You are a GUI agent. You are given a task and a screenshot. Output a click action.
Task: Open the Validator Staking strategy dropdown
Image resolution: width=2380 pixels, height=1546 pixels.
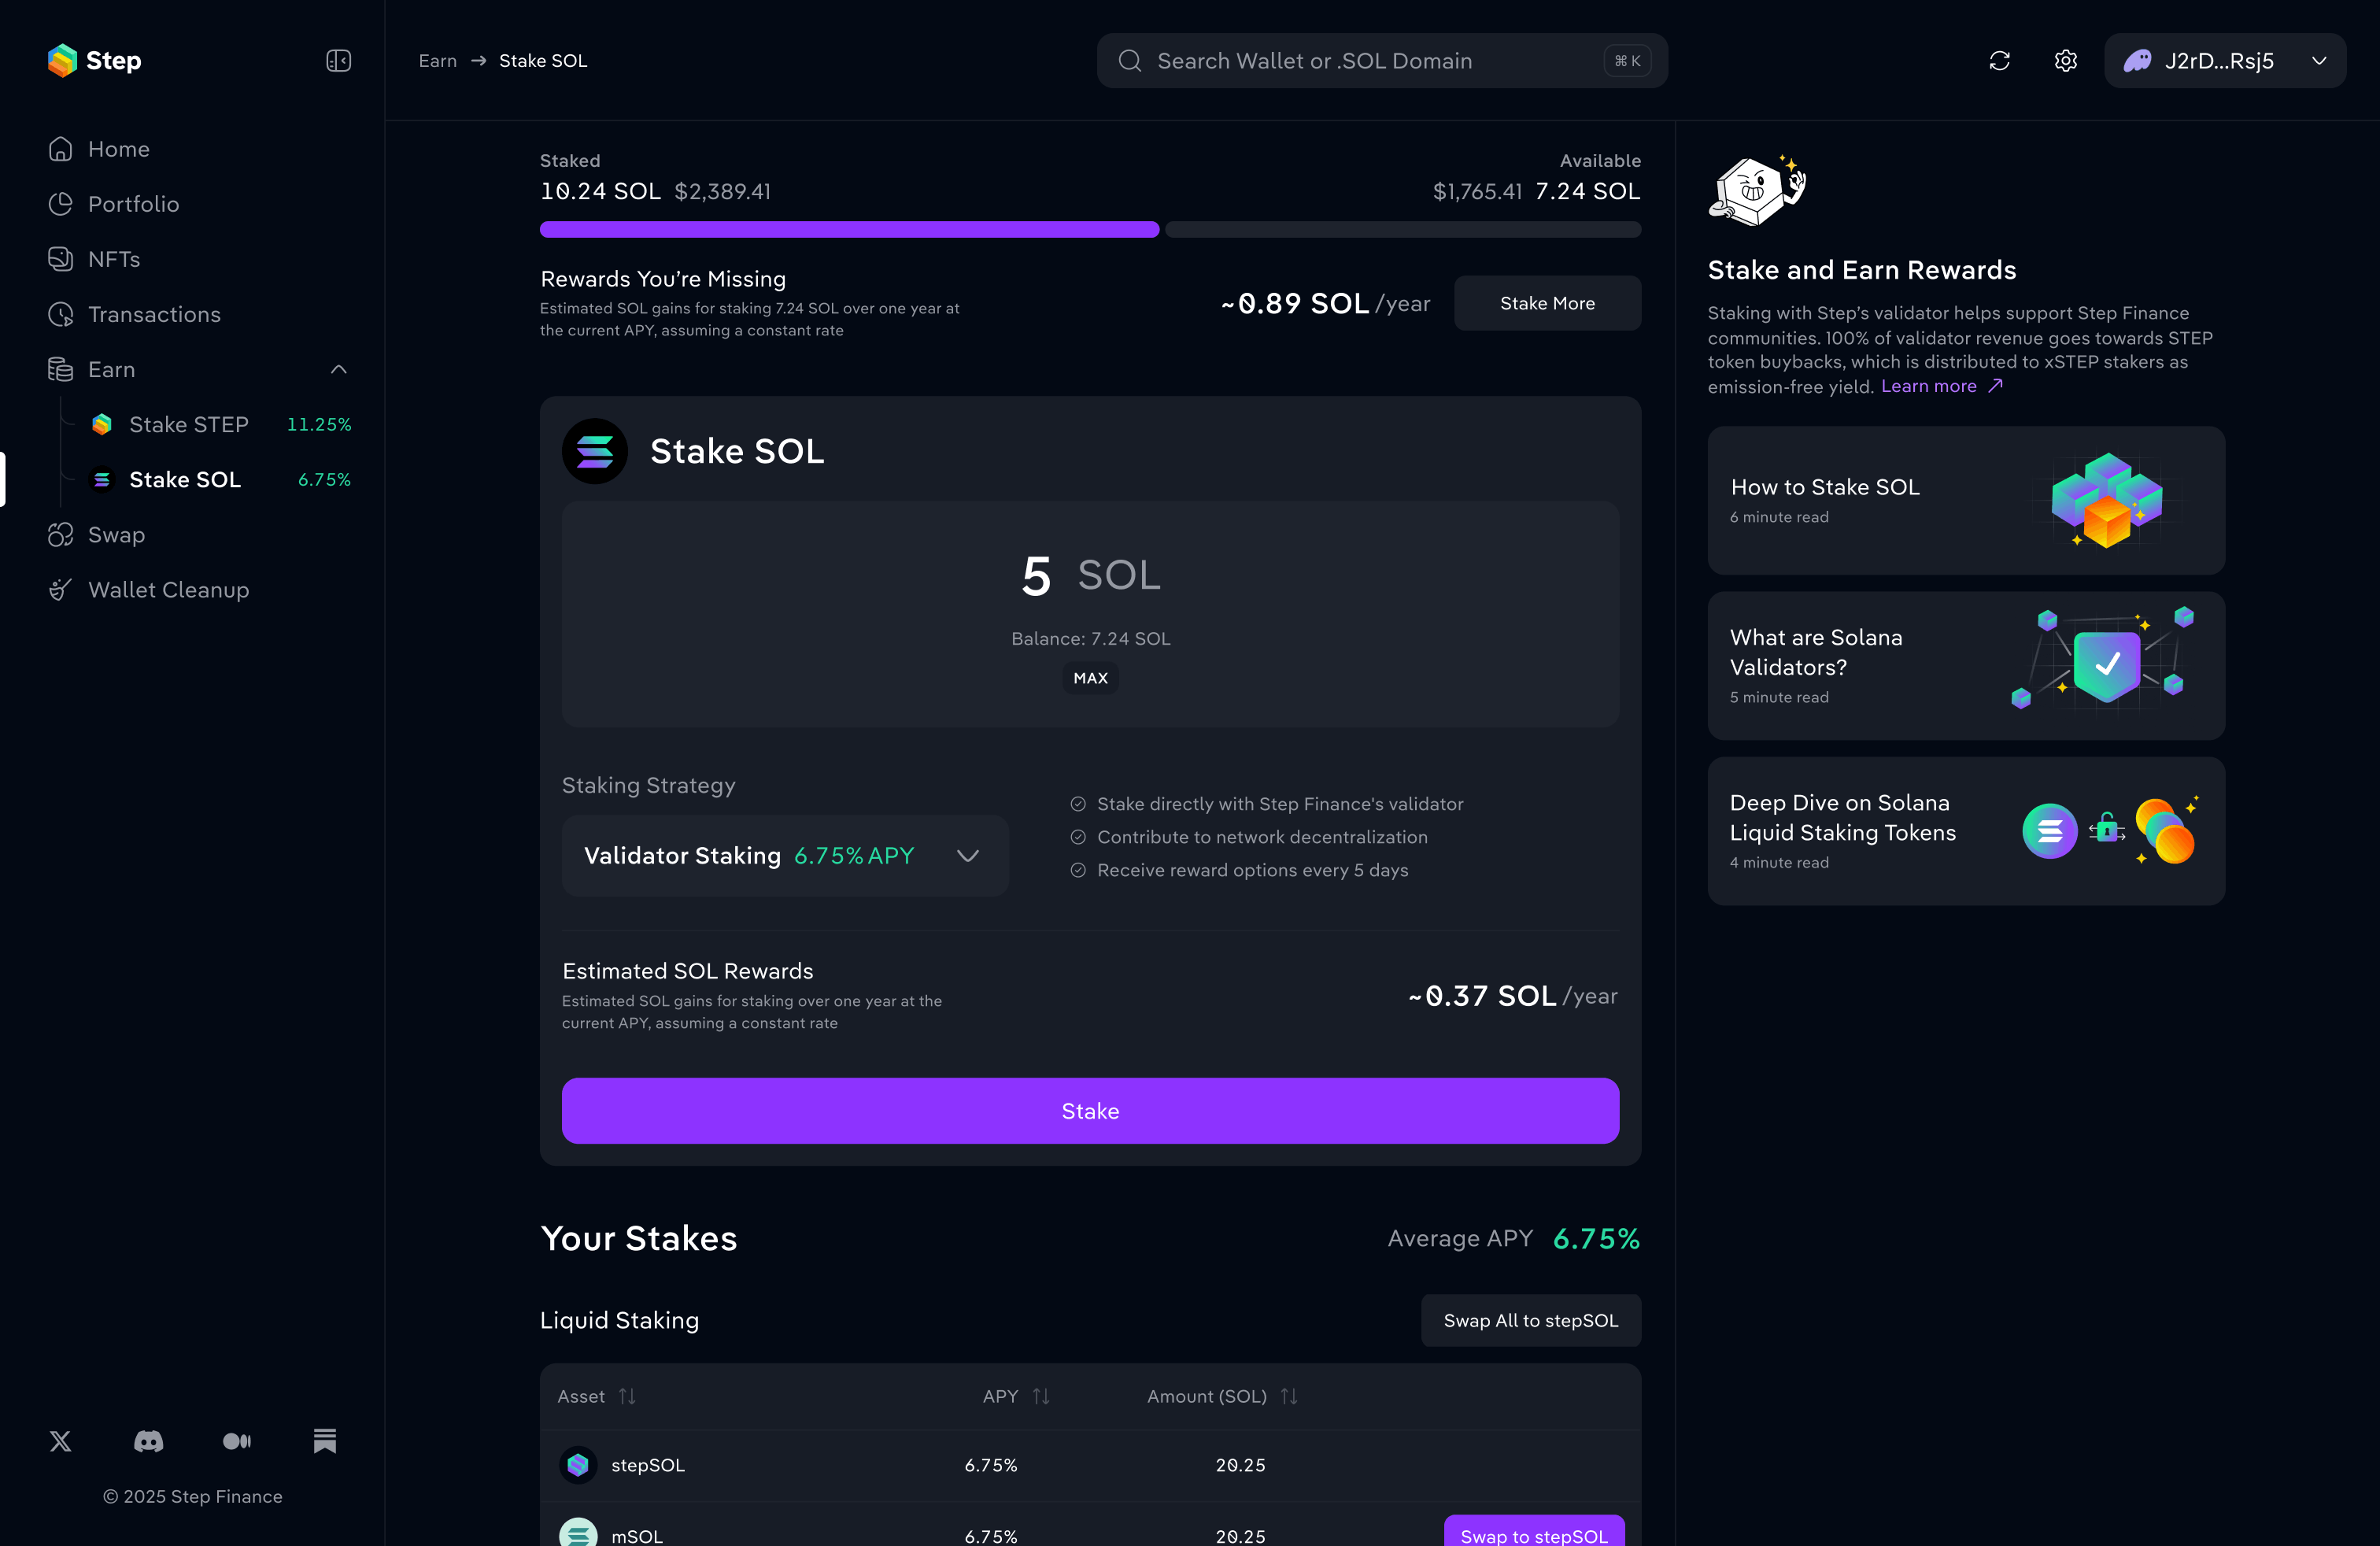coord(785,856)
